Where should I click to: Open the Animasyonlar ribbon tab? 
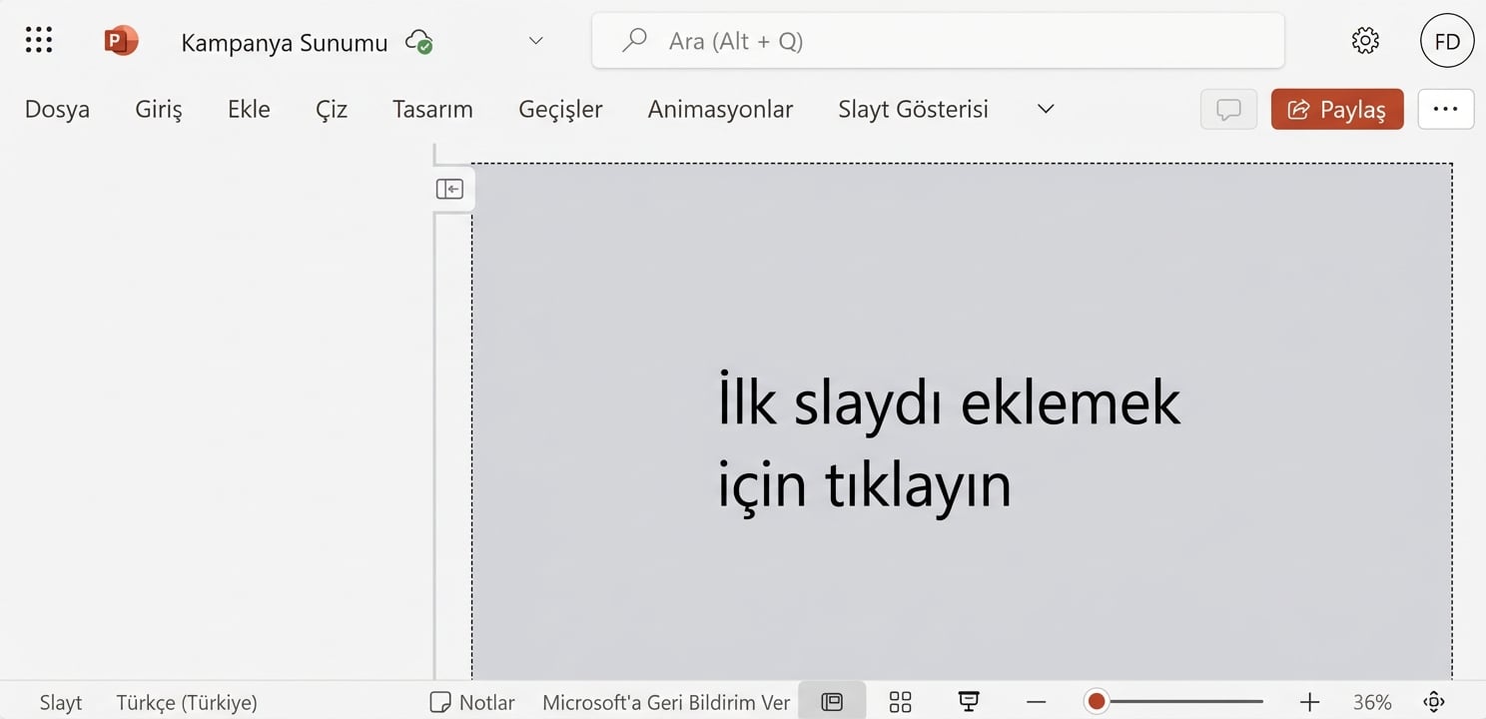pos(720,109)
